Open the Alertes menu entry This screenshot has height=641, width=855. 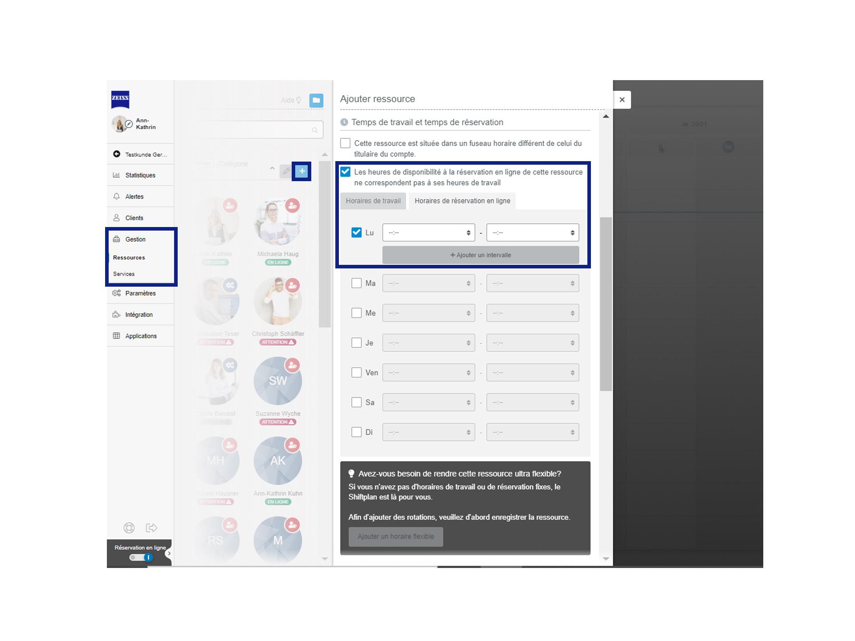(140, 196)
